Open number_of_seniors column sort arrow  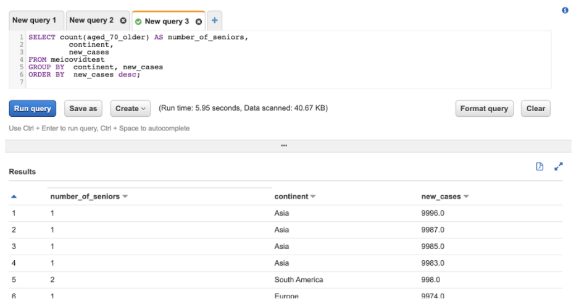125,196
